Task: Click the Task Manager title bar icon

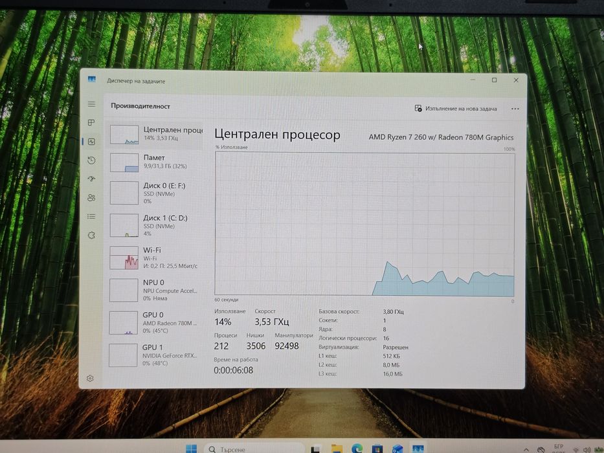Action: point(92,80)
